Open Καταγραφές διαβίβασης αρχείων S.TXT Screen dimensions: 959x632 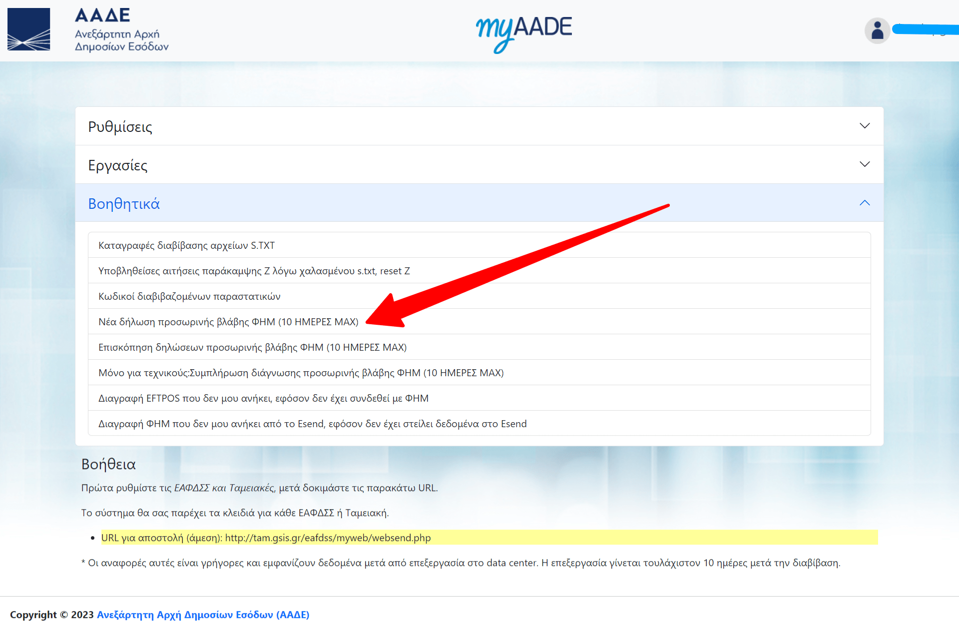(x=479, y=245)
